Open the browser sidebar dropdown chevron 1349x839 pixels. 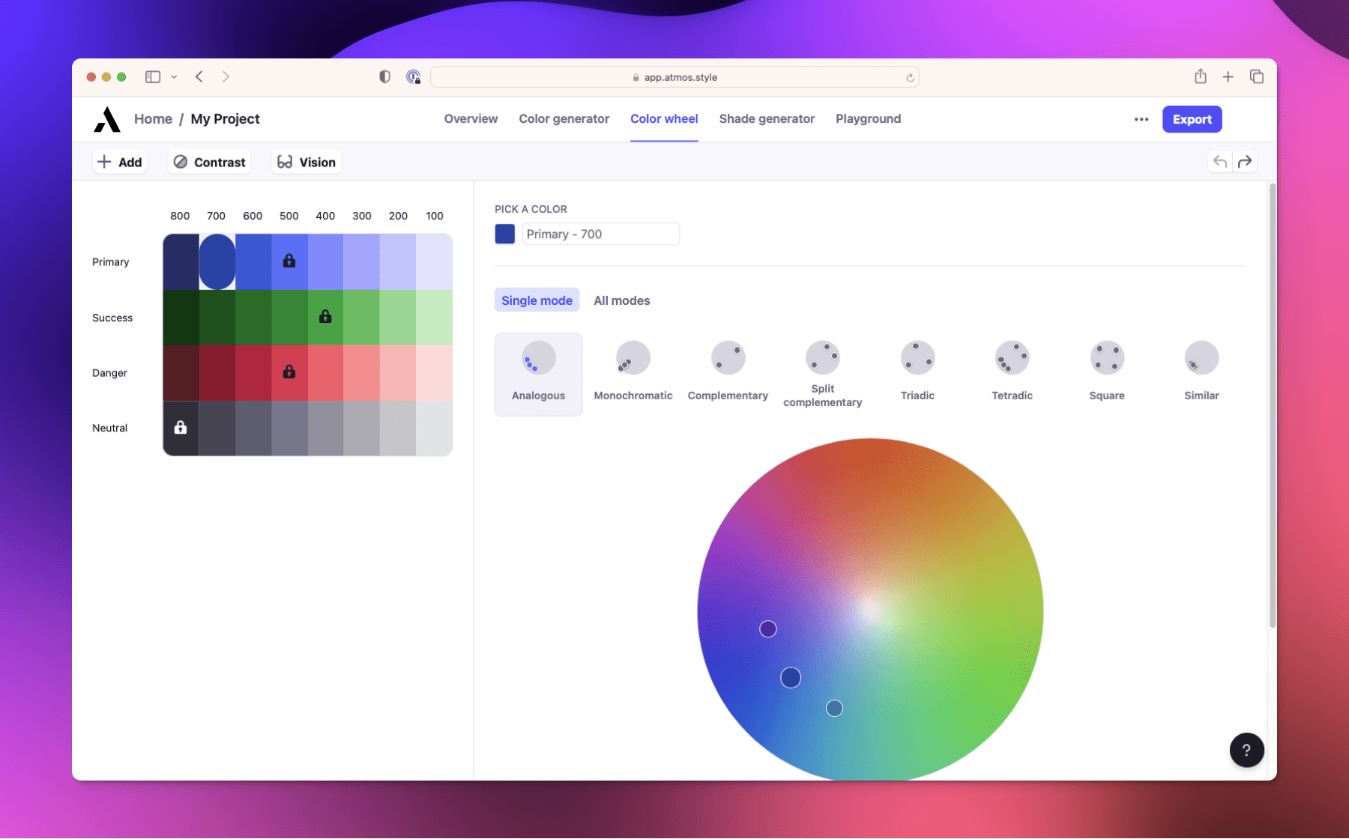[174, 76]
